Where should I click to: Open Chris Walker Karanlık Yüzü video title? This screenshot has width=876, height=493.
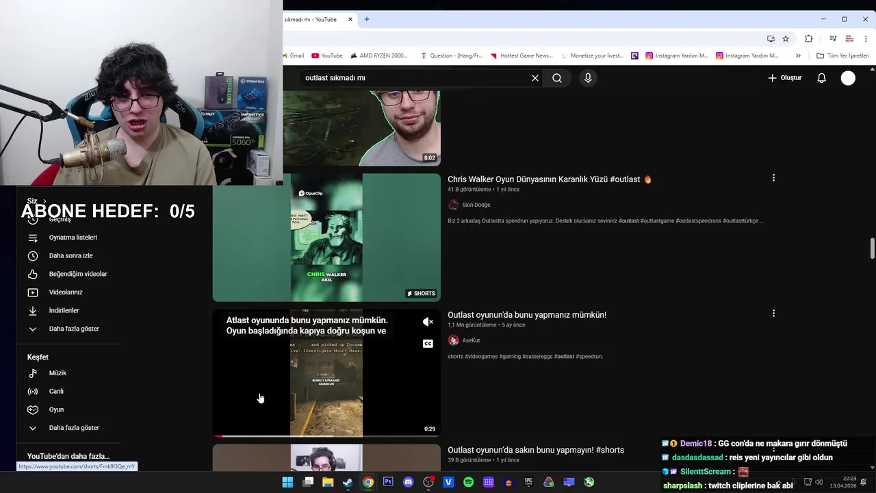pyautogui.click(x=550, y=179)
